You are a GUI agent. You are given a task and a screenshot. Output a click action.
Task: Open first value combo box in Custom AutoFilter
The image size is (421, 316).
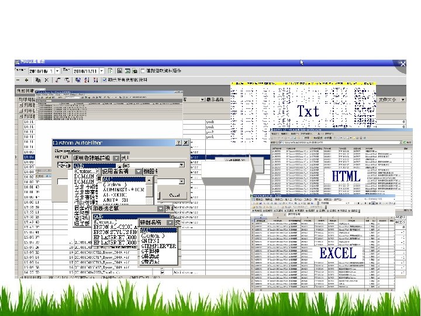pos(181,164)
